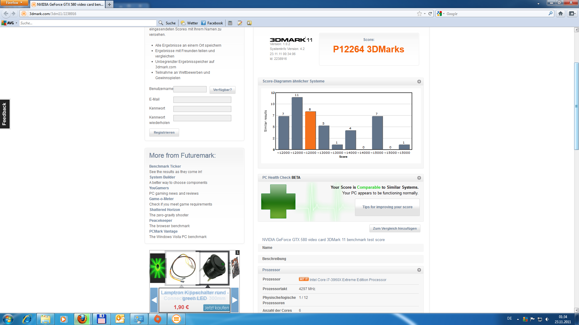Open Wetter in AVG toolbar
This screenshot has width=579, height=325.
189,23
